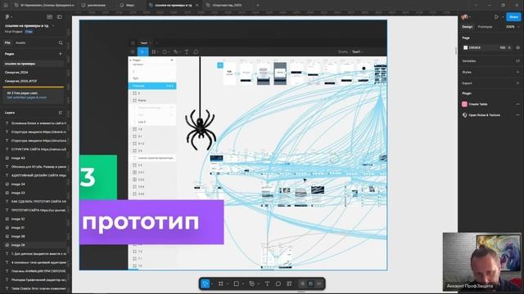Select the Pen tool in bottom toolbar
Viewport: 524px width, 294px height.
point(252,283)
